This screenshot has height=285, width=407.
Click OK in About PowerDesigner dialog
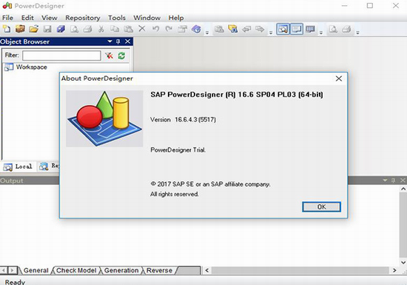(321, 207)
